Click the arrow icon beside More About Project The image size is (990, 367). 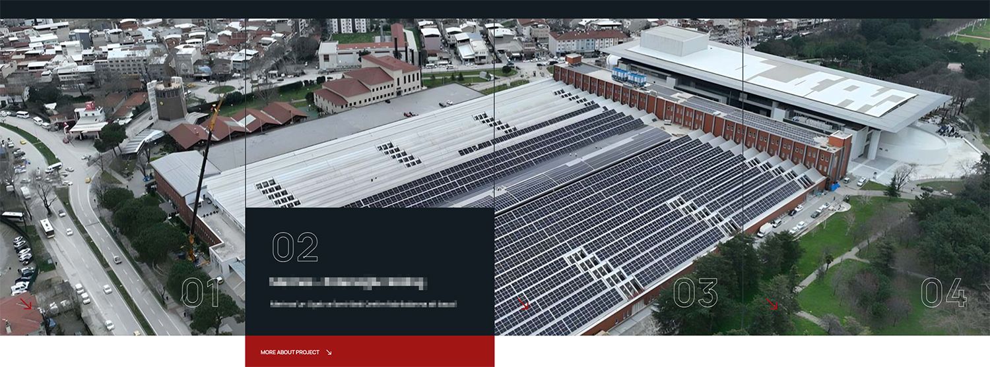tap(329, 353)
